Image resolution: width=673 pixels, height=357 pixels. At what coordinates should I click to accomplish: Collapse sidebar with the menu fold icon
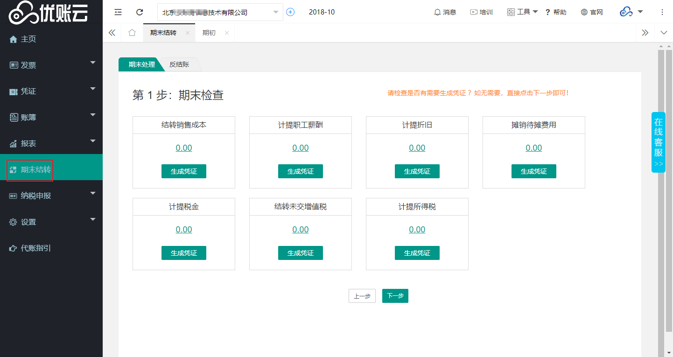click(x=118, y=12)
